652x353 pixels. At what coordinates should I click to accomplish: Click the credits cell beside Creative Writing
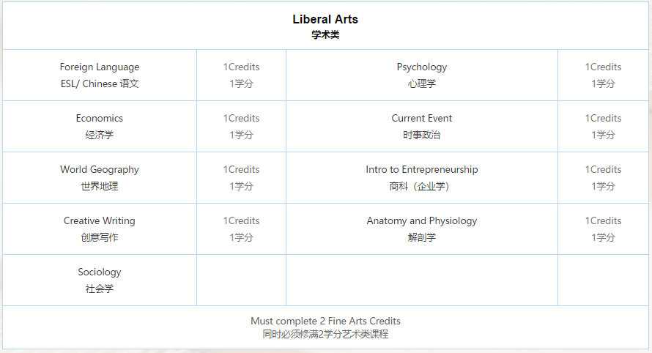pos(241,228)
